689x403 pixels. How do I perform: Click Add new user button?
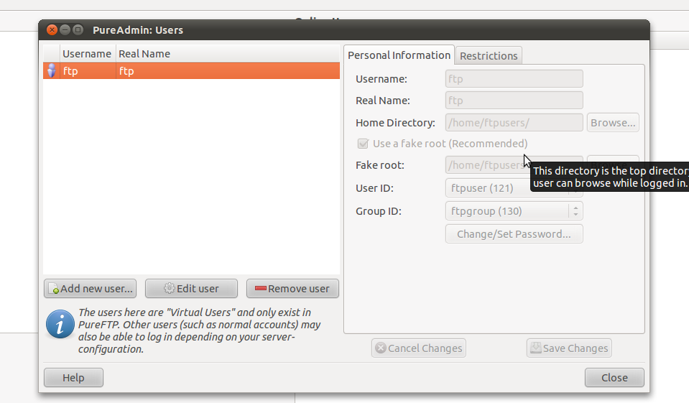tap(90, 289)
